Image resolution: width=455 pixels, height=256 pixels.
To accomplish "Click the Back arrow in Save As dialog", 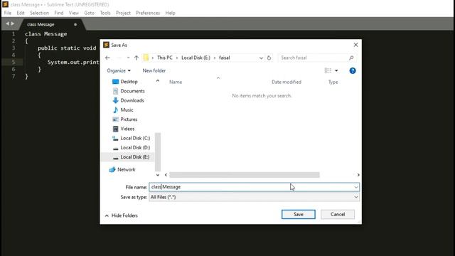I will [107, 58].
